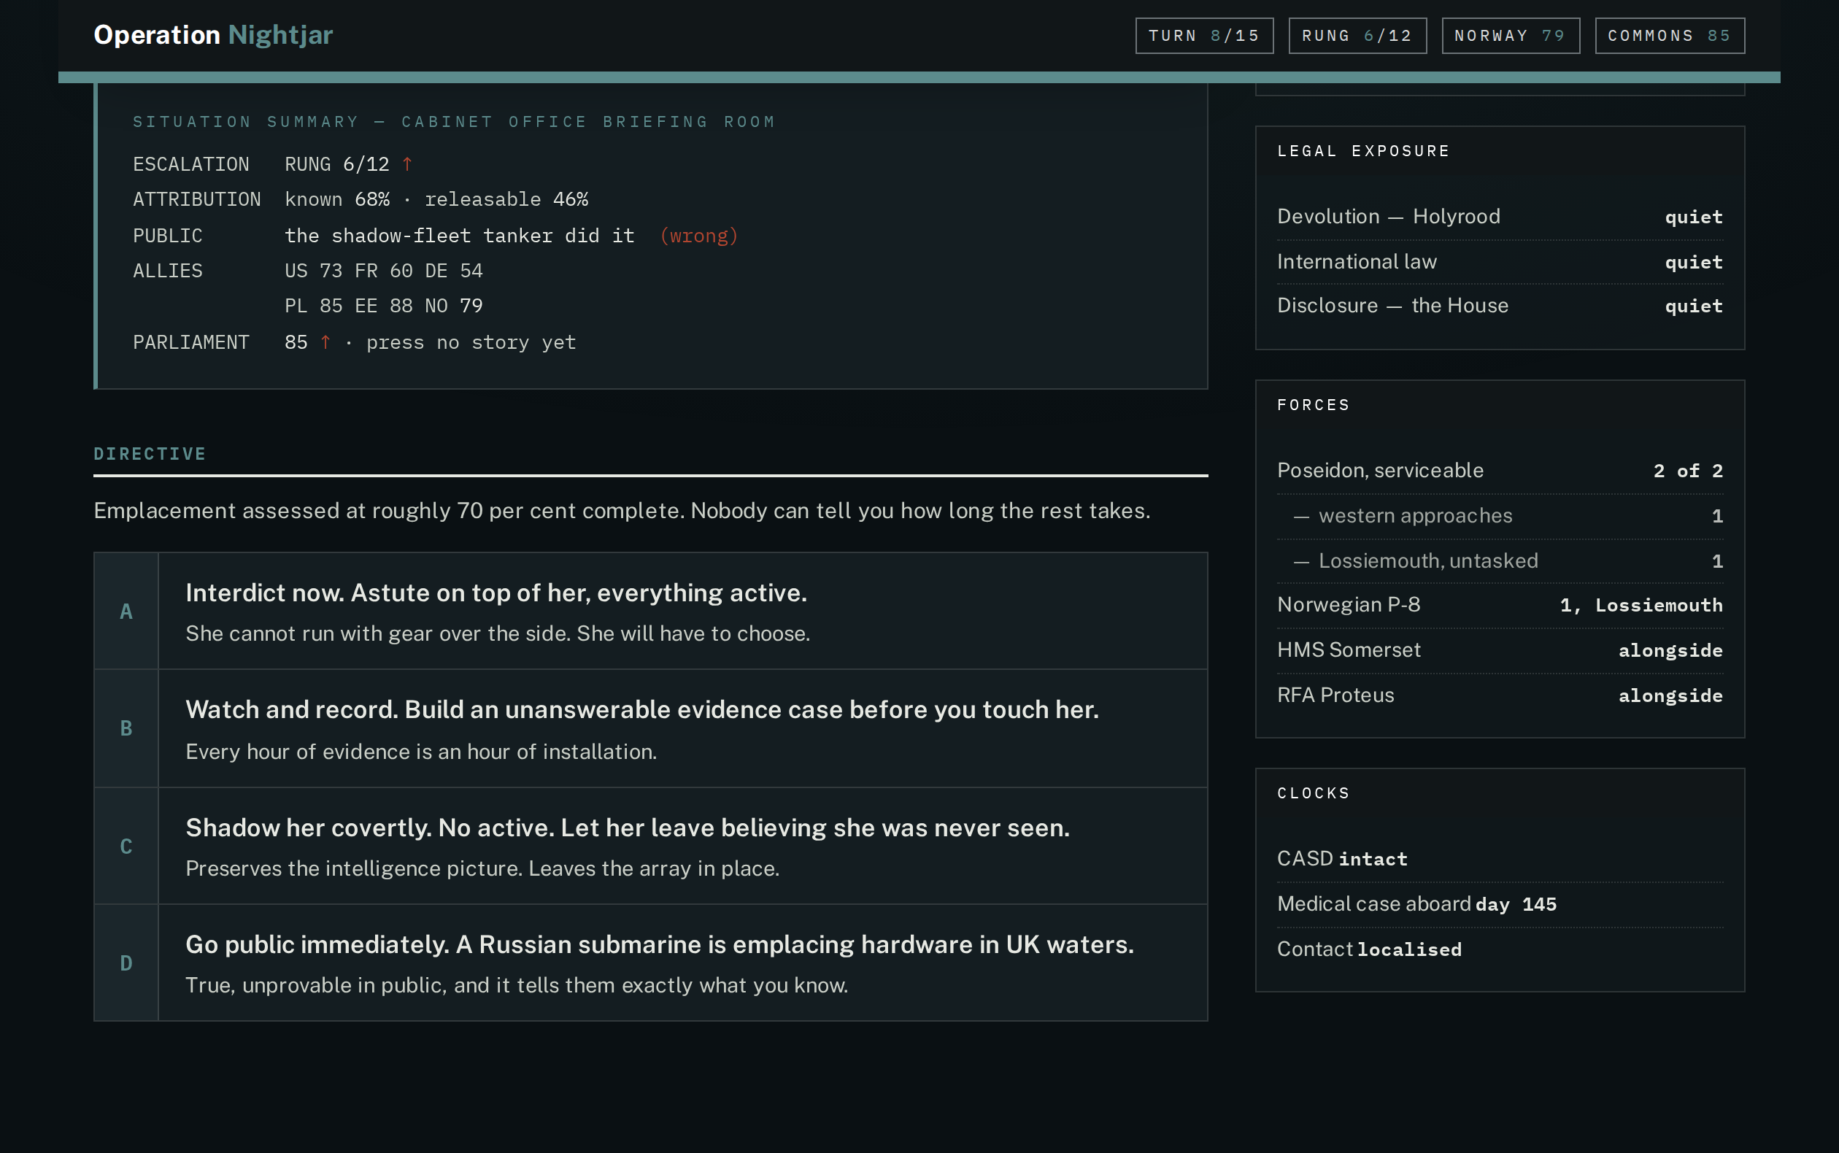Choose directive B: Watch and record
Screen dimensions: 1839x1153
(x=650, y=728)
